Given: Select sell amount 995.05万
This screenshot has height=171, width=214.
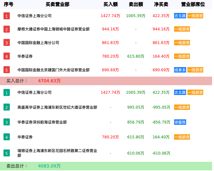Looking at the screenshot, I should pyautogui.click(x=136, y=107).
